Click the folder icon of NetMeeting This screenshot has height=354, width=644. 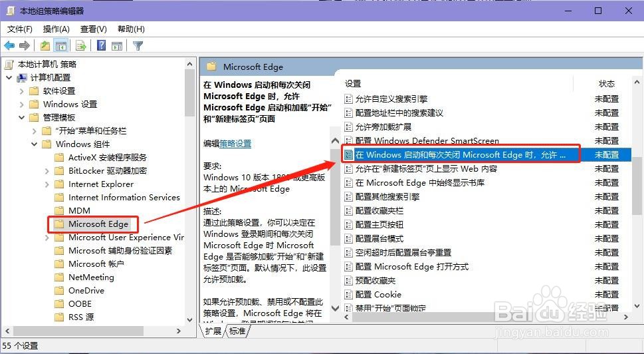pyautogui.click(x=60, y=277)
